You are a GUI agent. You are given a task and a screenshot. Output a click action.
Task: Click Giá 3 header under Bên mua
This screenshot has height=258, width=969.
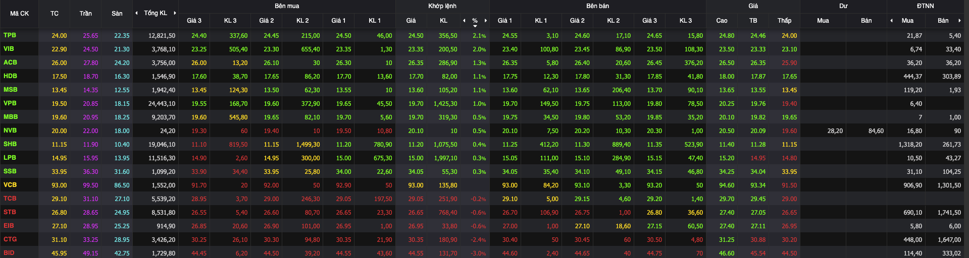pyautogui.click(x=194, y=21)
